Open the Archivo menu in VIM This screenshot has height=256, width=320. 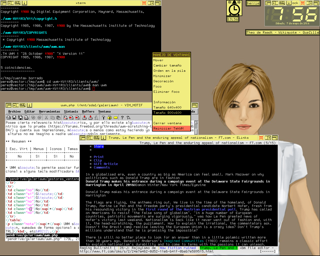(14, 111)
